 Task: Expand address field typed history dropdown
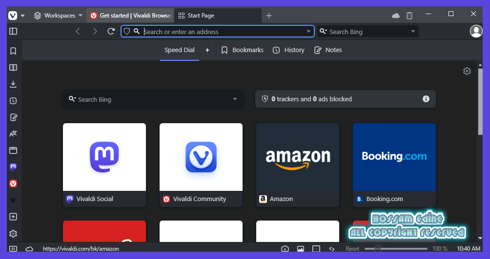pos(309,32)
